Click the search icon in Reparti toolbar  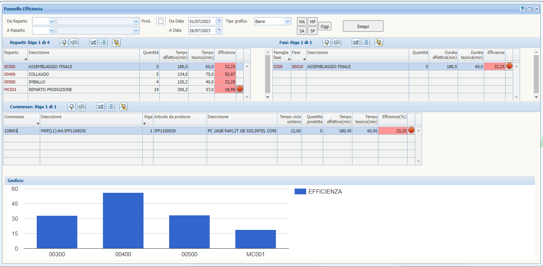click(x=64, y=43)
